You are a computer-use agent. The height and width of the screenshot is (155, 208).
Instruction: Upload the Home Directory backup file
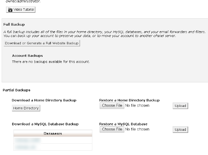coord(180,106)
